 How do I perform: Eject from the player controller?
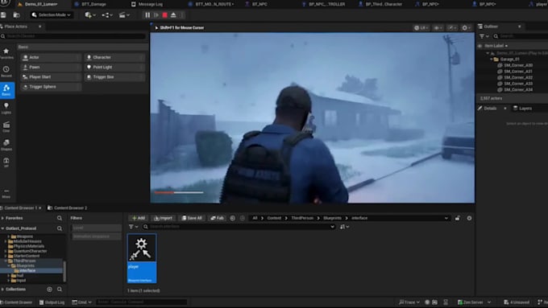(x=173, y=15)
